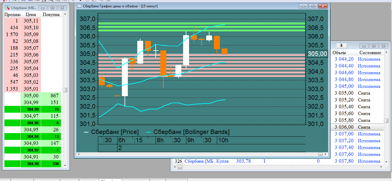
Task: Click the 6h label on the time axis
Action: (122, 140)
